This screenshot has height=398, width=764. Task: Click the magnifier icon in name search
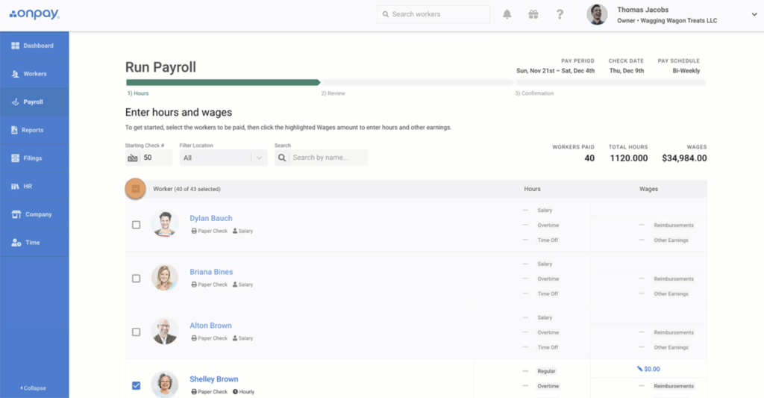282,158
